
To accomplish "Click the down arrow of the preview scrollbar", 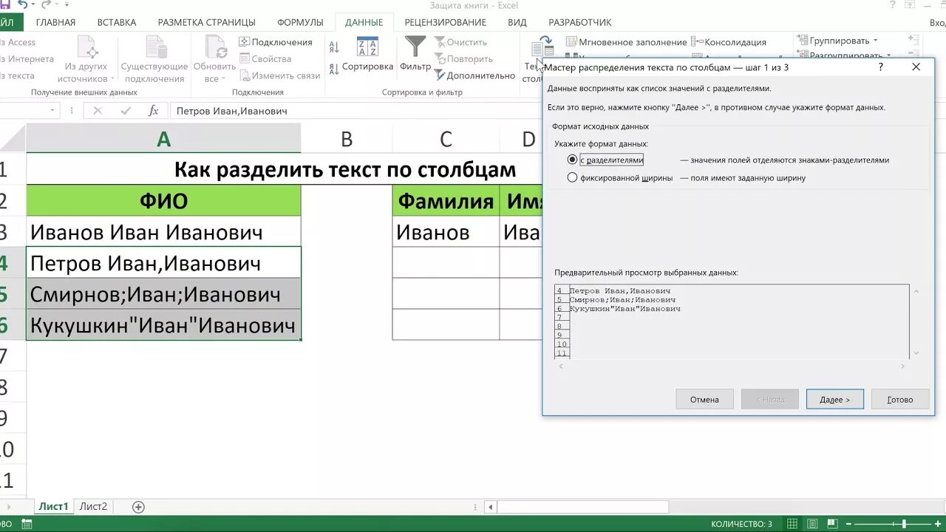I will pyautogui.click(x=916, y=353).
